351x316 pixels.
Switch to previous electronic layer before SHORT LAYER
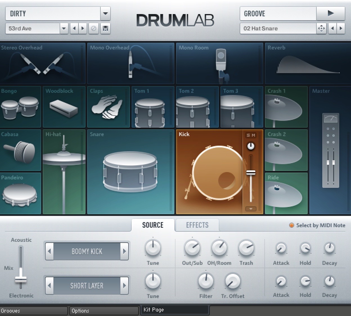coord(49,286)
